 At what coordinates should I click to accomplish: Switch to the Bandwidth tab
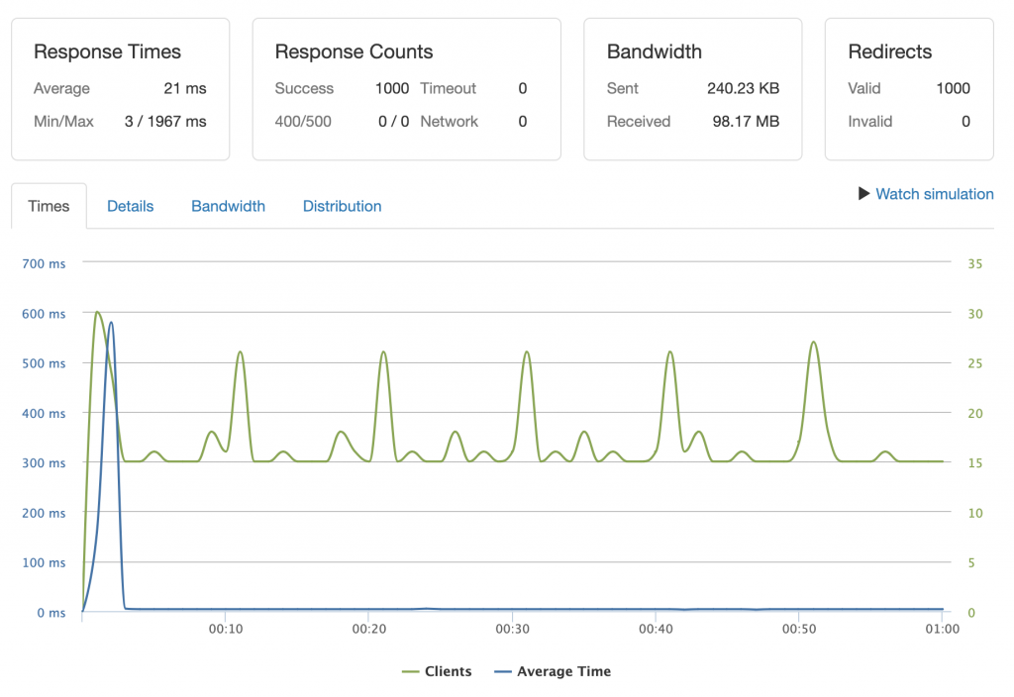[x=229, y=206]
